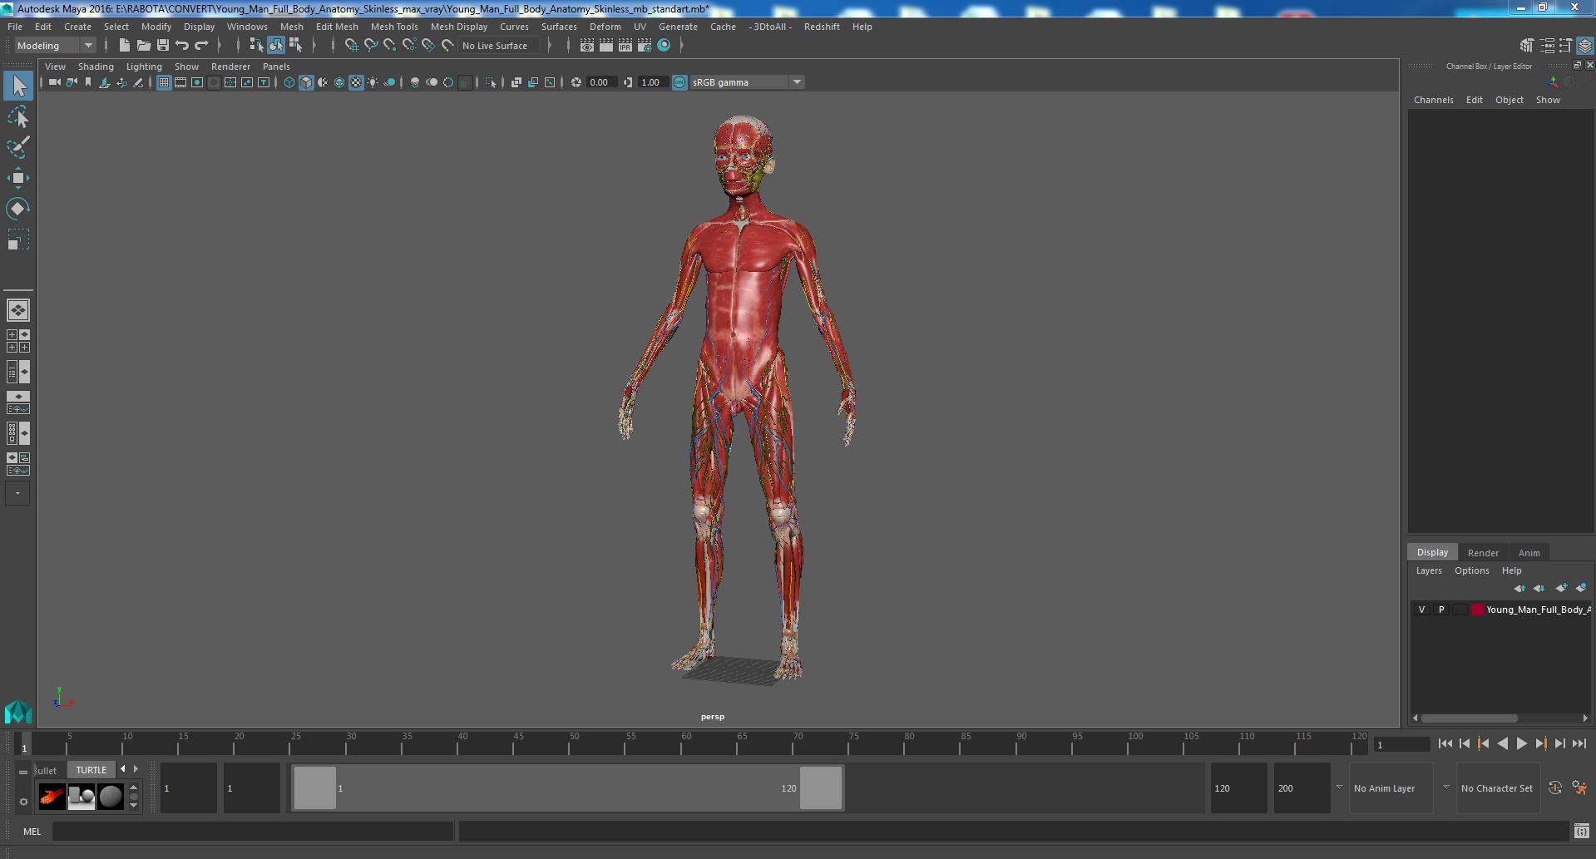
Task: Toggle snap to points
Action: (x=390, y=46)
